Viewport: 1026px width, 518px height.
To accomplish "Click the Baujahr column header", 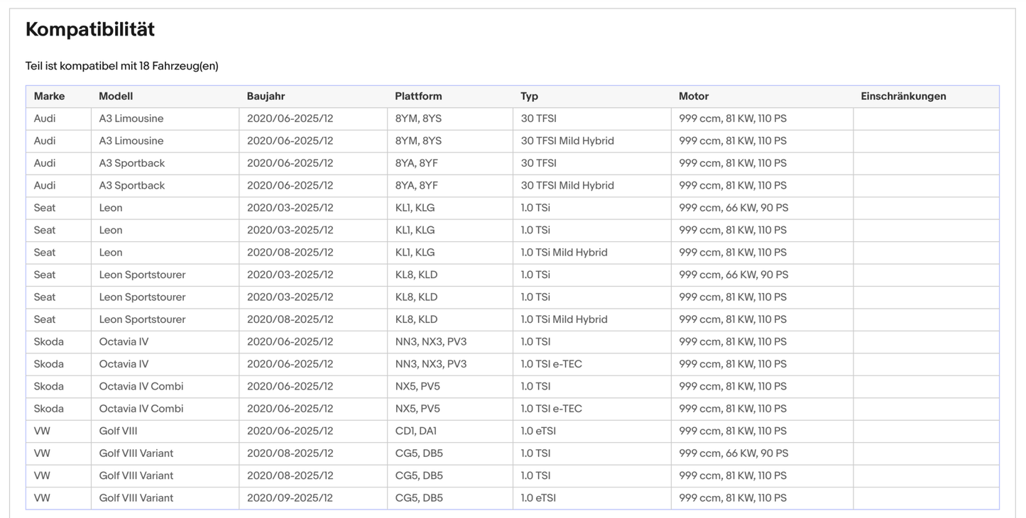I will [x=266, y=97].
